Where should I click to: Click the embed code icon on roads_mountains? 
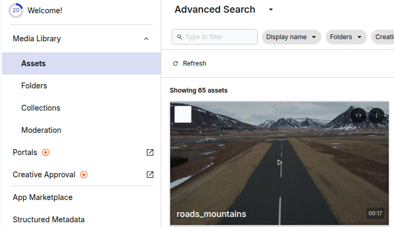click(358, 115)
